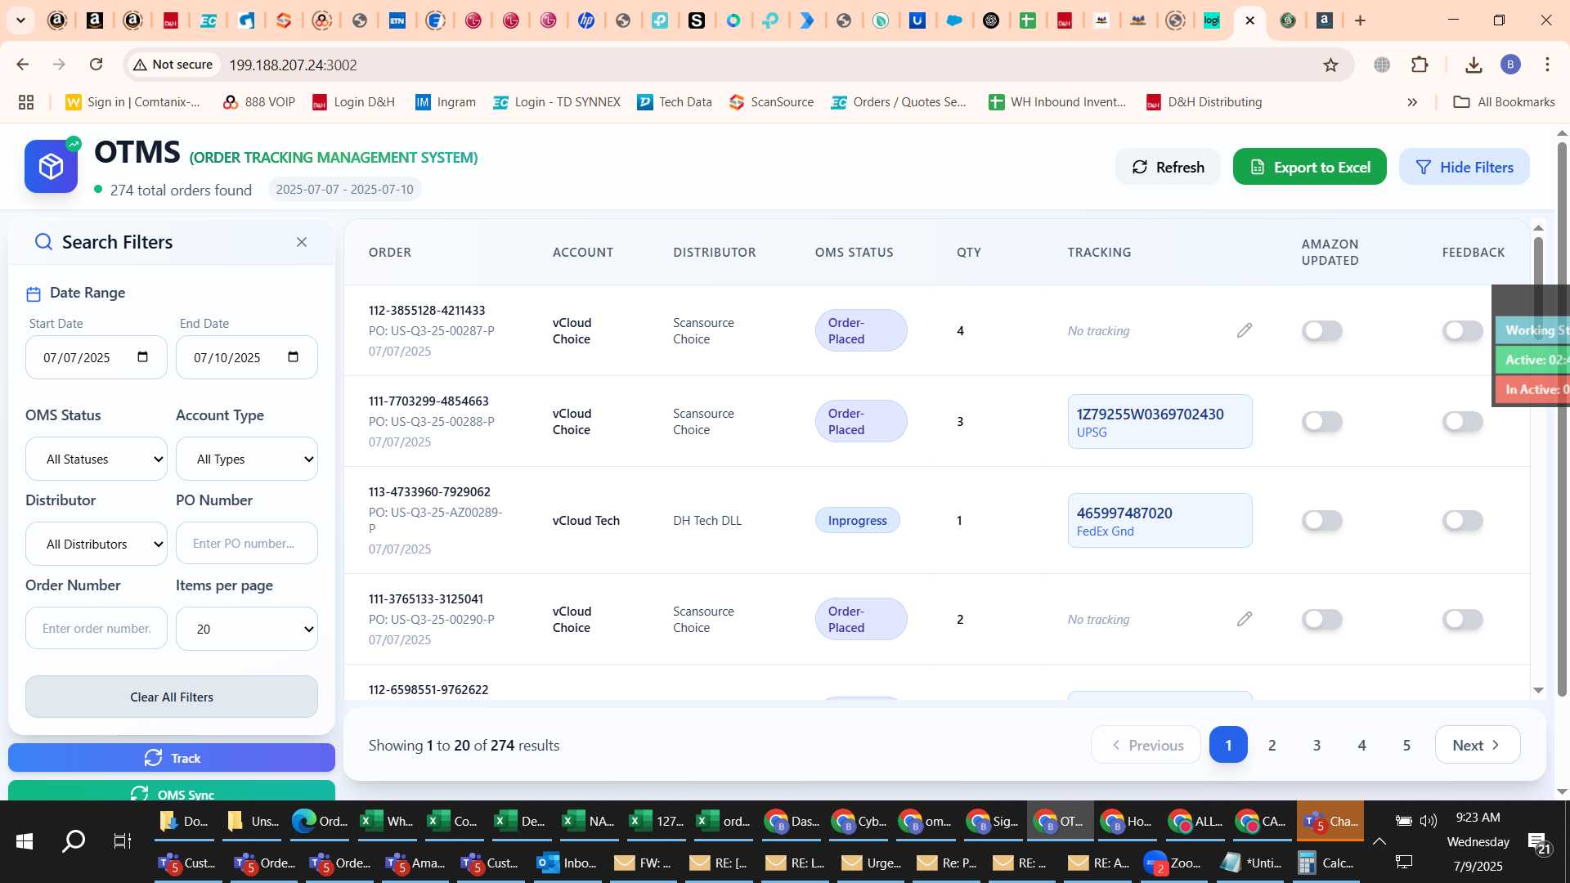This screenshot has height=883, width=1570.
Task: Toggle Amazon Updated for order 111-3765133-3125041
Action: coord(1322,619)
